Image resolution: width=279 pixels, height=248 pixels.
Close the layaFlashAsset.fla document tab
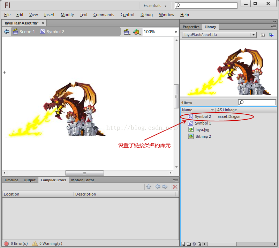(43, 23)
